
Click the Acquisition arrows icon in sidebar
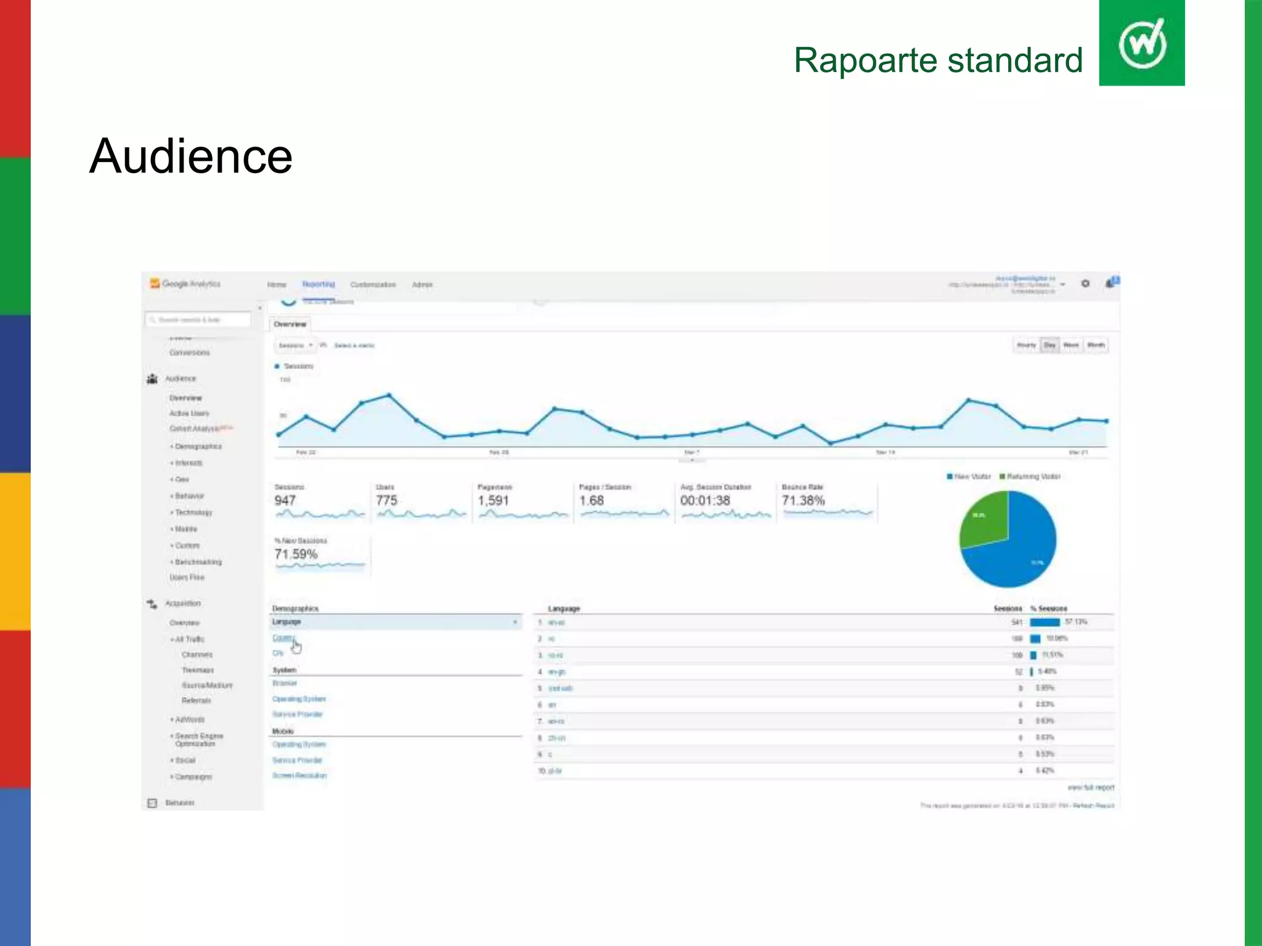pos(152,604)
